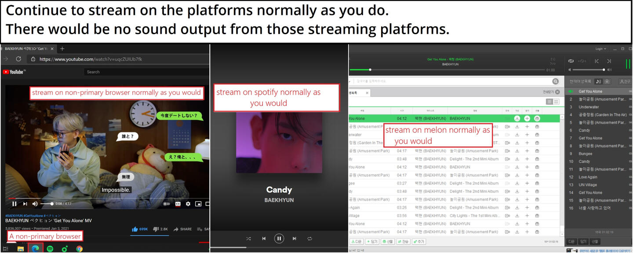Skip to next video in YouTube player
This screenshot has height=253, width=633.
pos(25,203)
